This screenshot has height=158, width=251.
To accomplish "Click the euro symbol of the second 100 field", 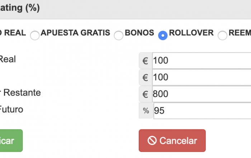I will [x=145, y=77].
